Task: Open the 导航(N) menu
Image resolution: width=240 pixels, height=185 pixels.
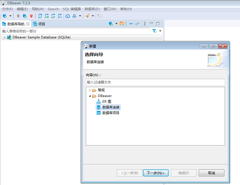Action: (38, 9)
